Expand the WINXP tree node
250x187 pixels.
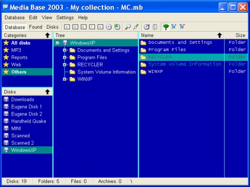point(64,79)
